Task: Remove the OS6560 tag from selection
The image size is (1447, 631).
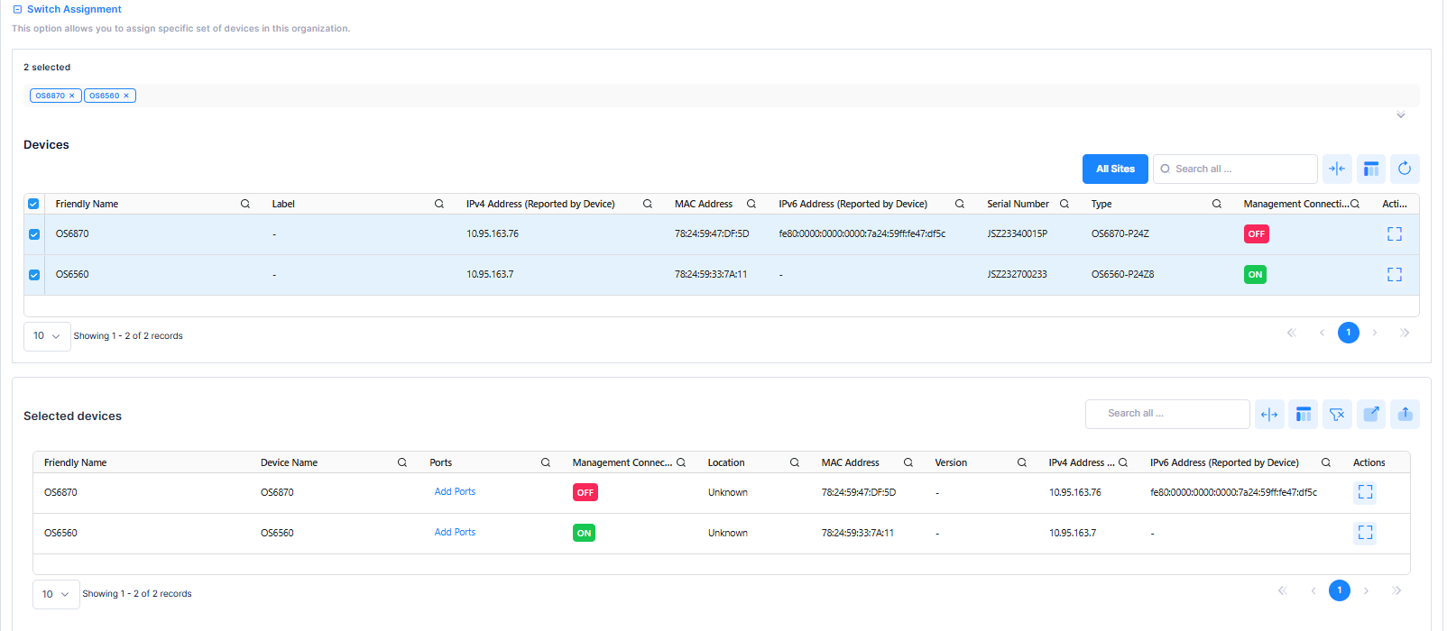Action: [x=126, y=96]
